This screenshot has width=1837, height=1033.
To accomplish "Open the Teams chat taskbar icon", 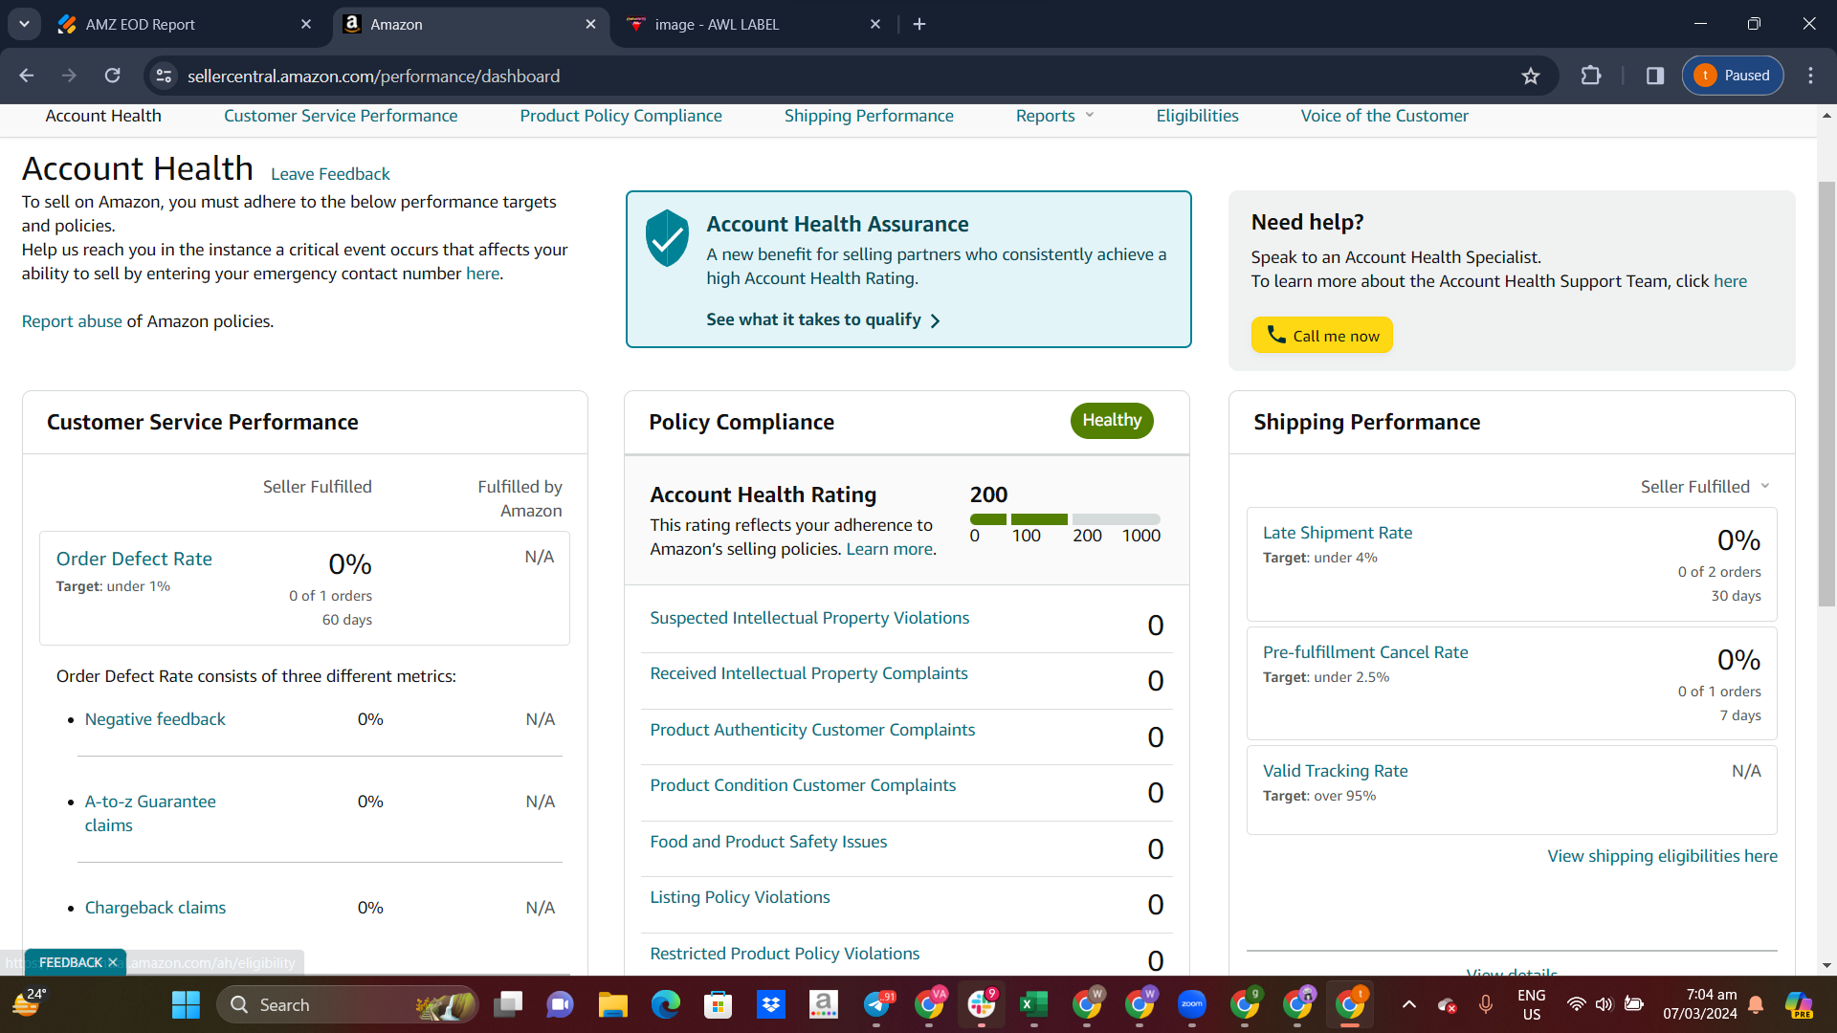I will (x=560, y=1004).
